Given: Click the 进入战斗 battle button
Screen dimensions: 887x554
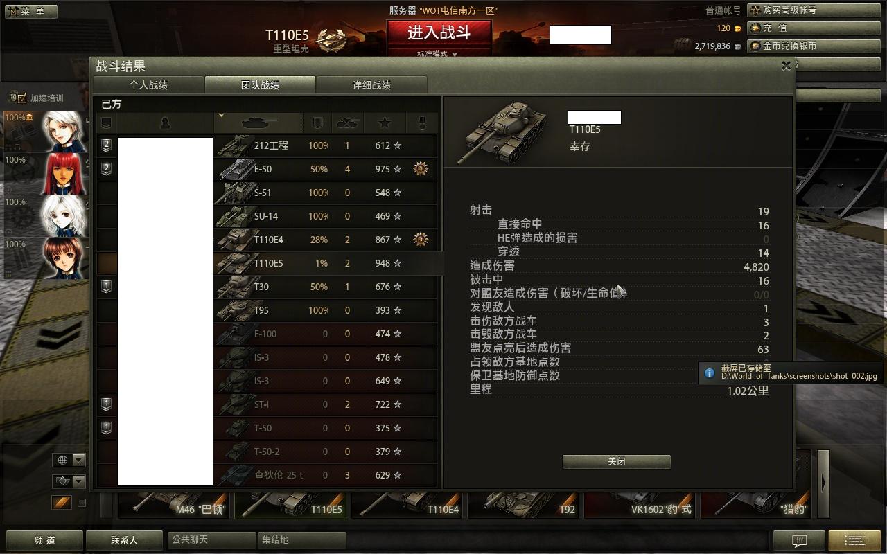Looking at the screenshot, I should 439,33.
